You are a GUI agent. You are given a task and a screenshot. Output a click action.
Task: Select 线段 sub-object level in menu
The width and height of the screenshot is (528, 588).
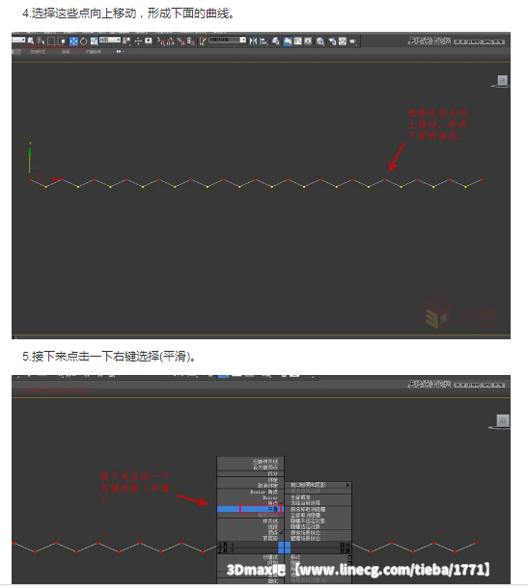273,527
